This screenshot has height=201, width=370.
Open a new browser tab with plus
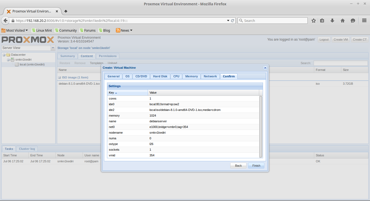[66, 11]
